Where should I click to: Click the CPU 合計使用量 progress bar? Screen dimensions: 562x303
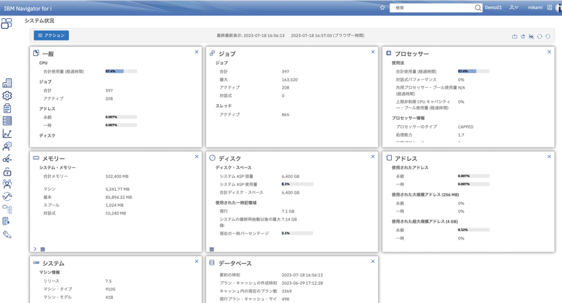121,71
